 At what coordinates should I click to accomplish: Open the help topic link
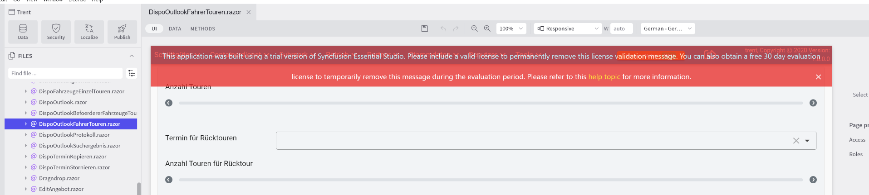pos(604,77)
